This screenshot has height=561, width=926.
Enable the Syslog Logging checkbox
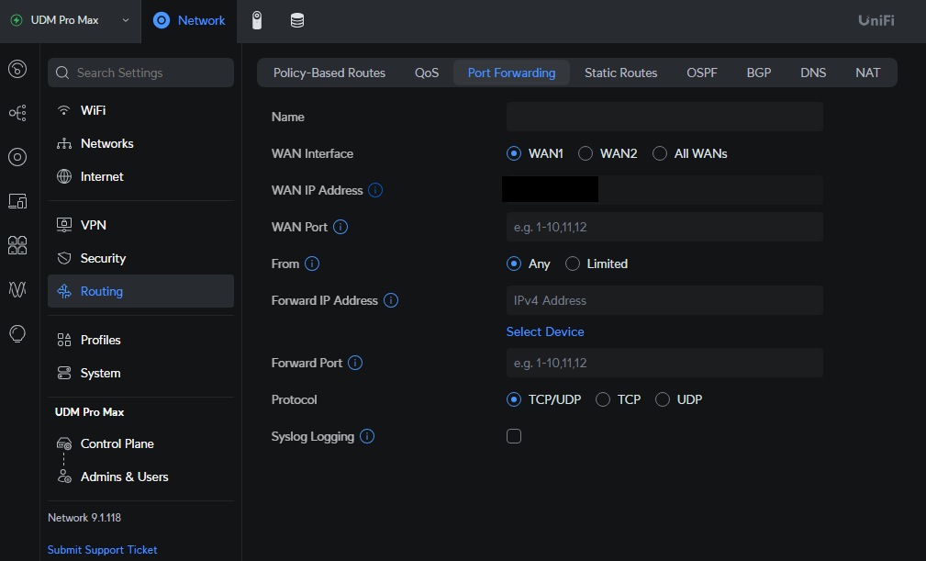514,436
